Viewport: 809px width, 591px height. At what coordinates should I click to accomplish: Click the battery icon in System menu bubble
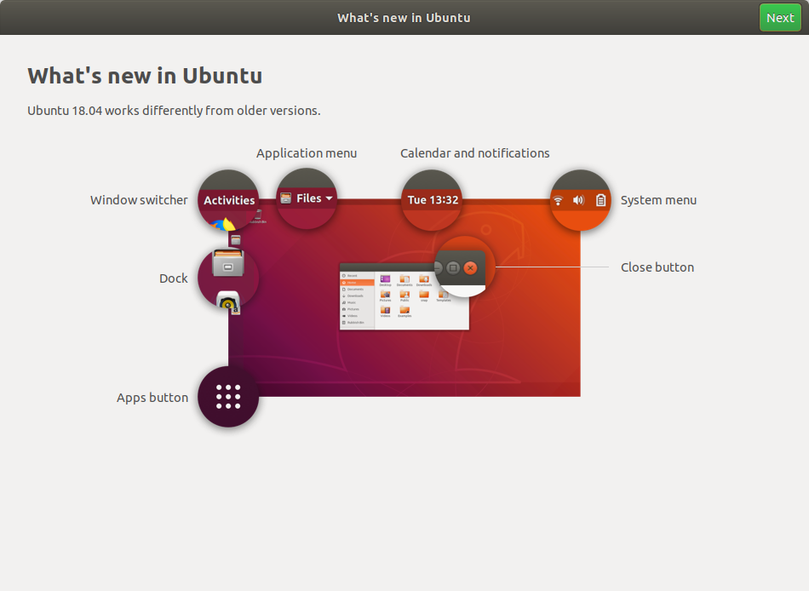(x=600, y=200)
